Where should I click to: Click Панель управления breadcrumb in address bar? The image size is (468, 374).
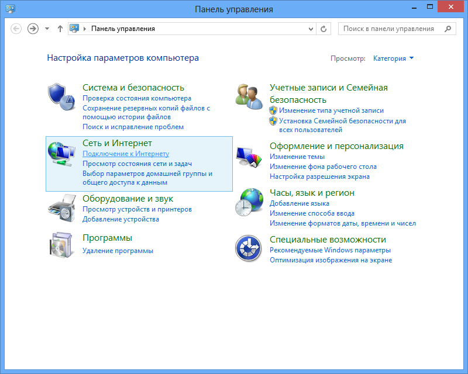(123, 29)
